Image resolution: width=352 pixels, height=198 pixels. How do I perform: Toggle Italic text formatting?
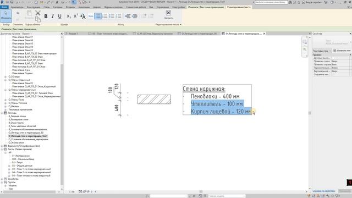(53, 16)
